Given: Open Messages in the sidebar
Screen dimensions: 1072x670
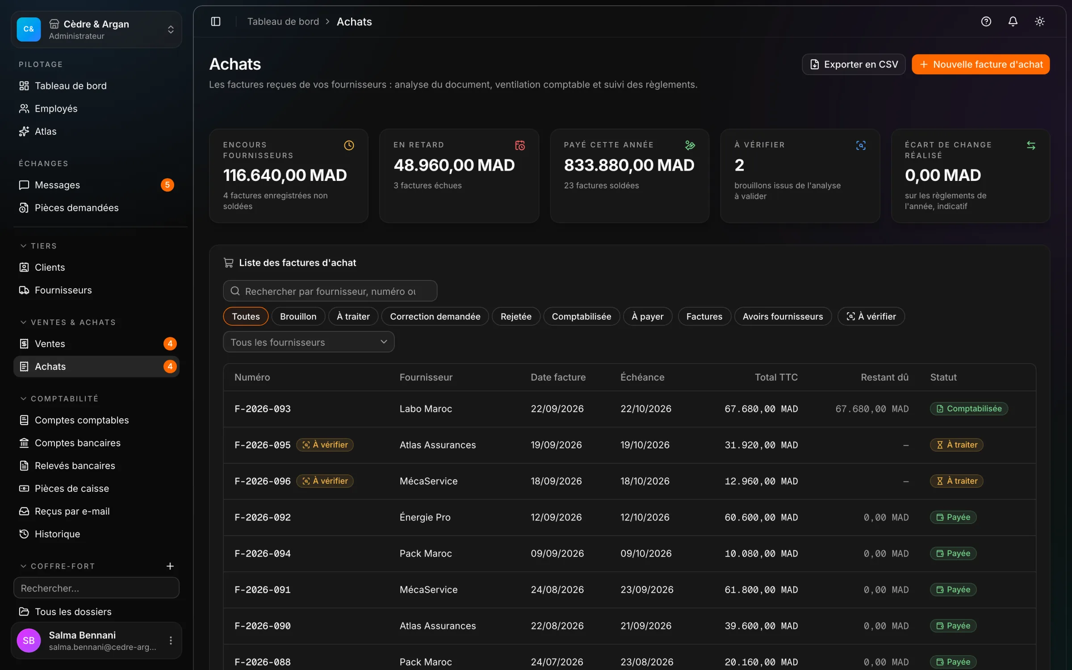Looking at the screenshot, I should click(96, 185).
